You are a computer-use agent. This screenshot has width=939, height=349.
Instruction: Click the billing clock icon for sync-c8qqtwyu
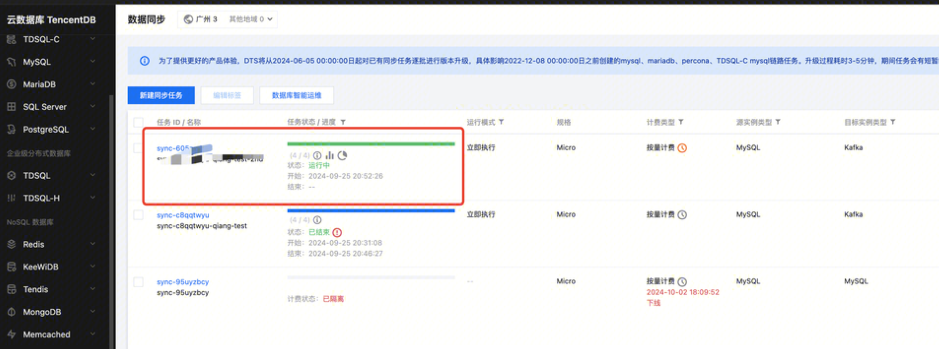pyautogui.click(x=682, y=215)
